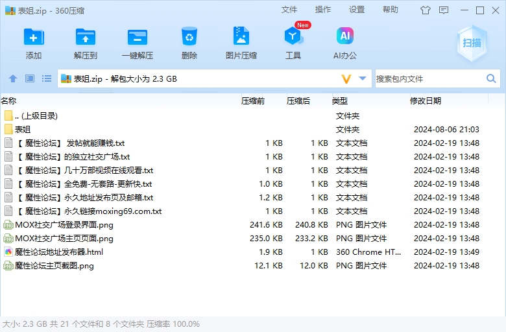
Task: Open the Image Compression (图片压缩) tool
Action: click(x=241, y=37)
